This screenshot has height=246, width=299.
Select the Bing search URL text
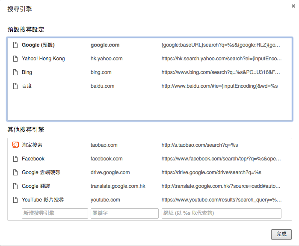pyautogui.click(x=221, y=72)
